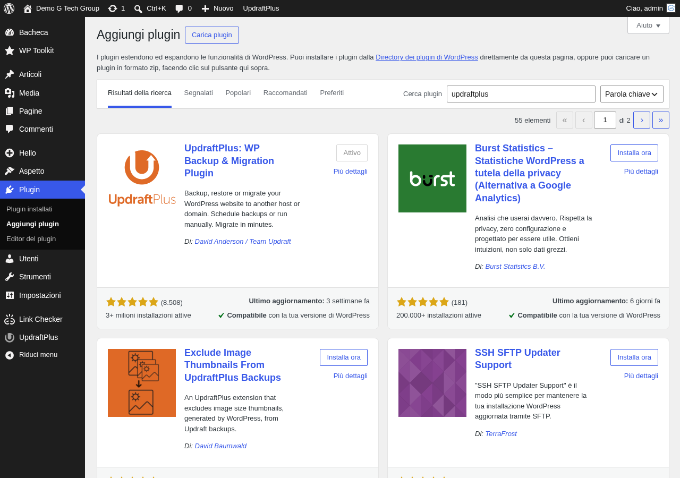Jump to last page of results
Viewport: 680px width, 478px height.
tap(661, 120)
